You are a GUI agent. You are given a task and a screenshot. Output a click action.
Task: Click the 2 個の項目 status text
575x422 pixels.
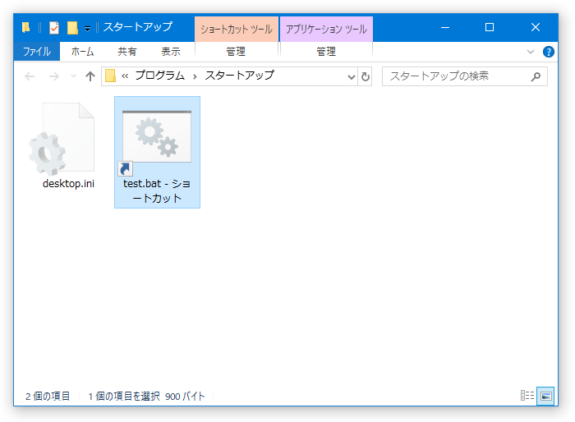click(48, 397)
